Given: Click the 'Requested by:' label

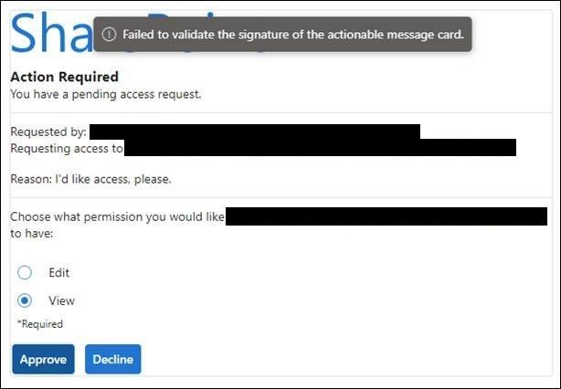Looking at the screenshot, I should click(x=48, y=132).
